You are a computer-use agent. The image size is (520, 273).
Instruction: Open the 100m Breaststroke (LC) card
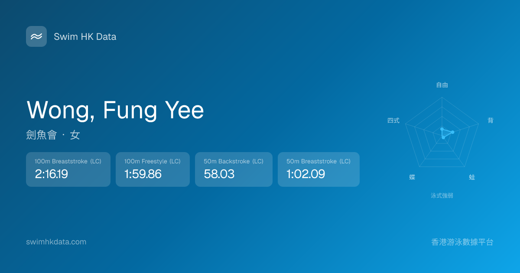pos(68,169)
